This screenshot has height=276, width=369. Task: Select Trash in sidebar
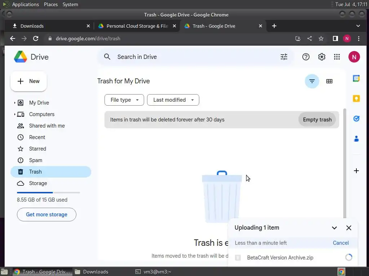(51, 172)
